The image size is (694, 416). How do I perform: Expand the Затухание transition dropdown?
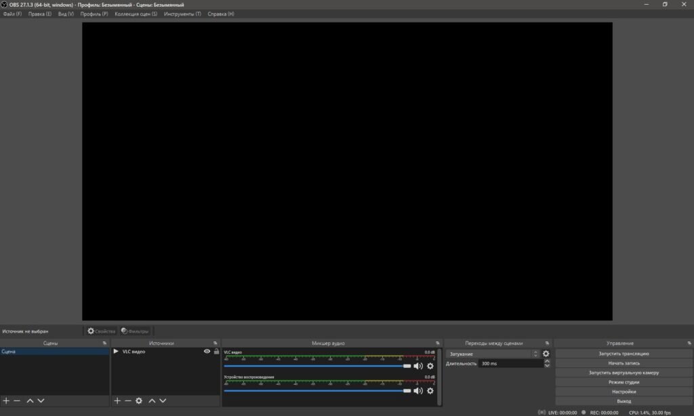493,354
